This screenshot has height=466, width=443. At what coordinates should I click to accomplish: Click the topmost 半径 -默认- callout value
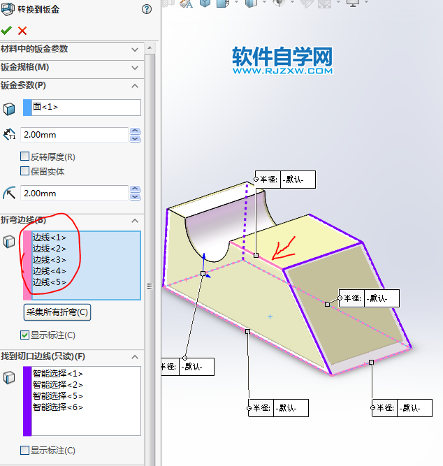click(x=298, y=180)
